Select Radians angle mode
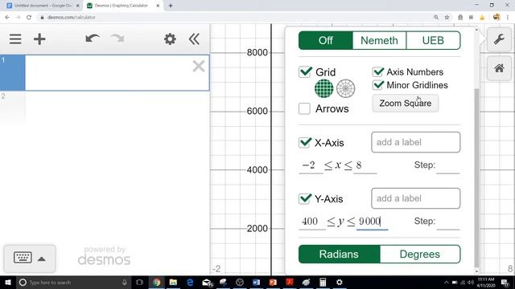The width and height of the screenshot is (515, 289). pyautogui.click(x=340, y=254)
